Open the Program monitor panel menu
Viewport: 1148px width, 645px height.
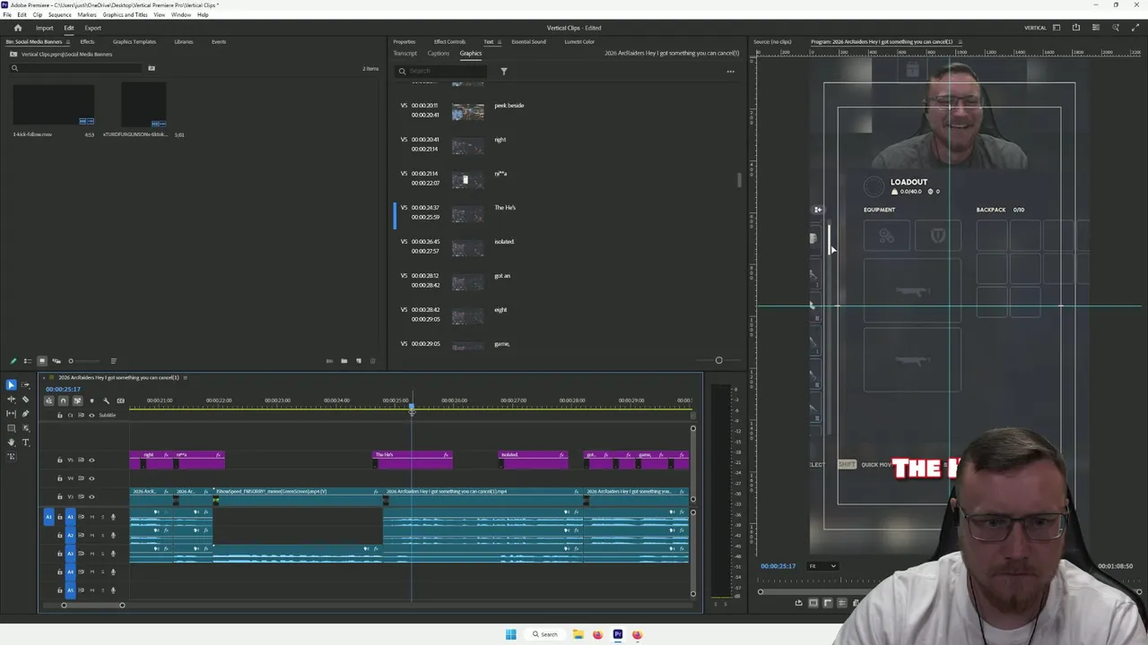pos(959,42)
